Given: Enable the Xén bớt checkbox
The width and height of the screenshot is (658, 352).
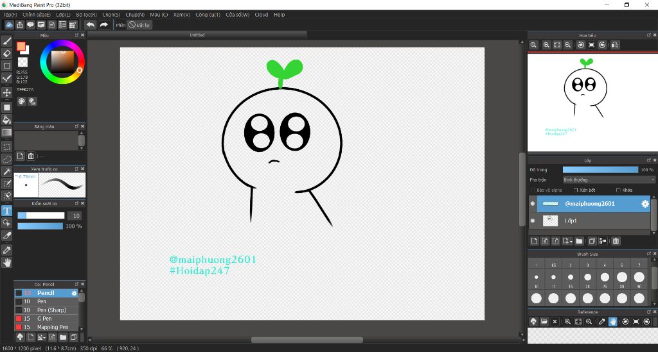Looking at the screenshot, I should pos(576,190).
